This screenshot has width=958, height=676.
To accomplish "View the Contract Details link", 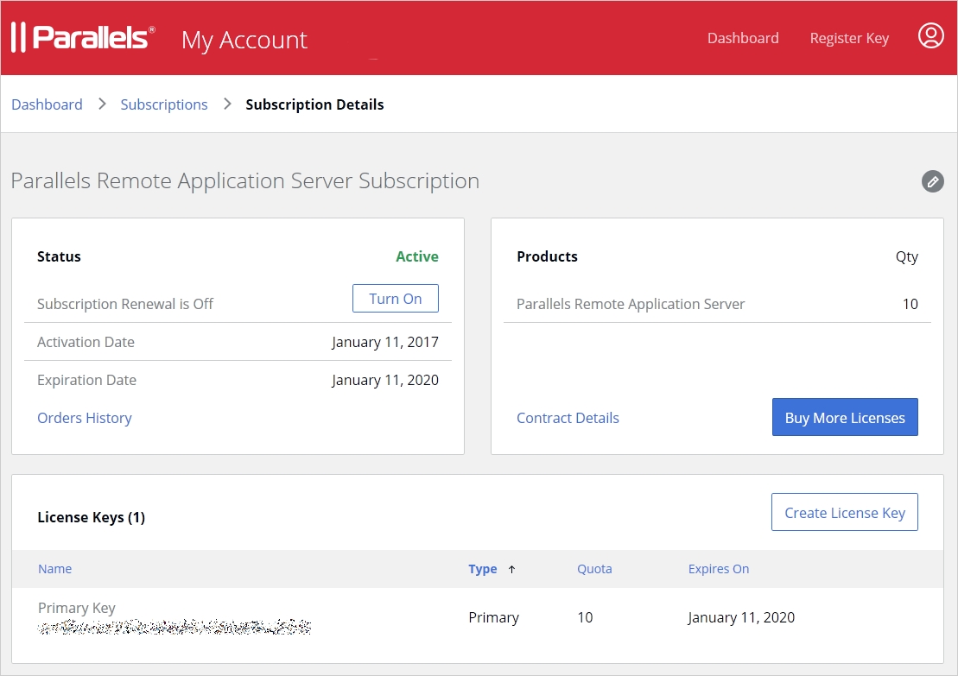I will point(568,418).
